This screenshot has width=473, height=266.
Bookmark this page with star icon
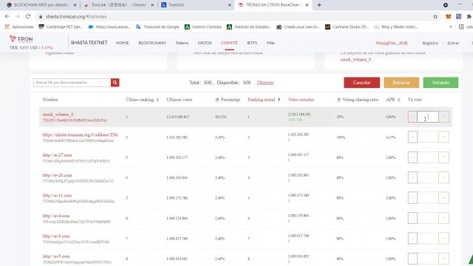click(435, 16)
